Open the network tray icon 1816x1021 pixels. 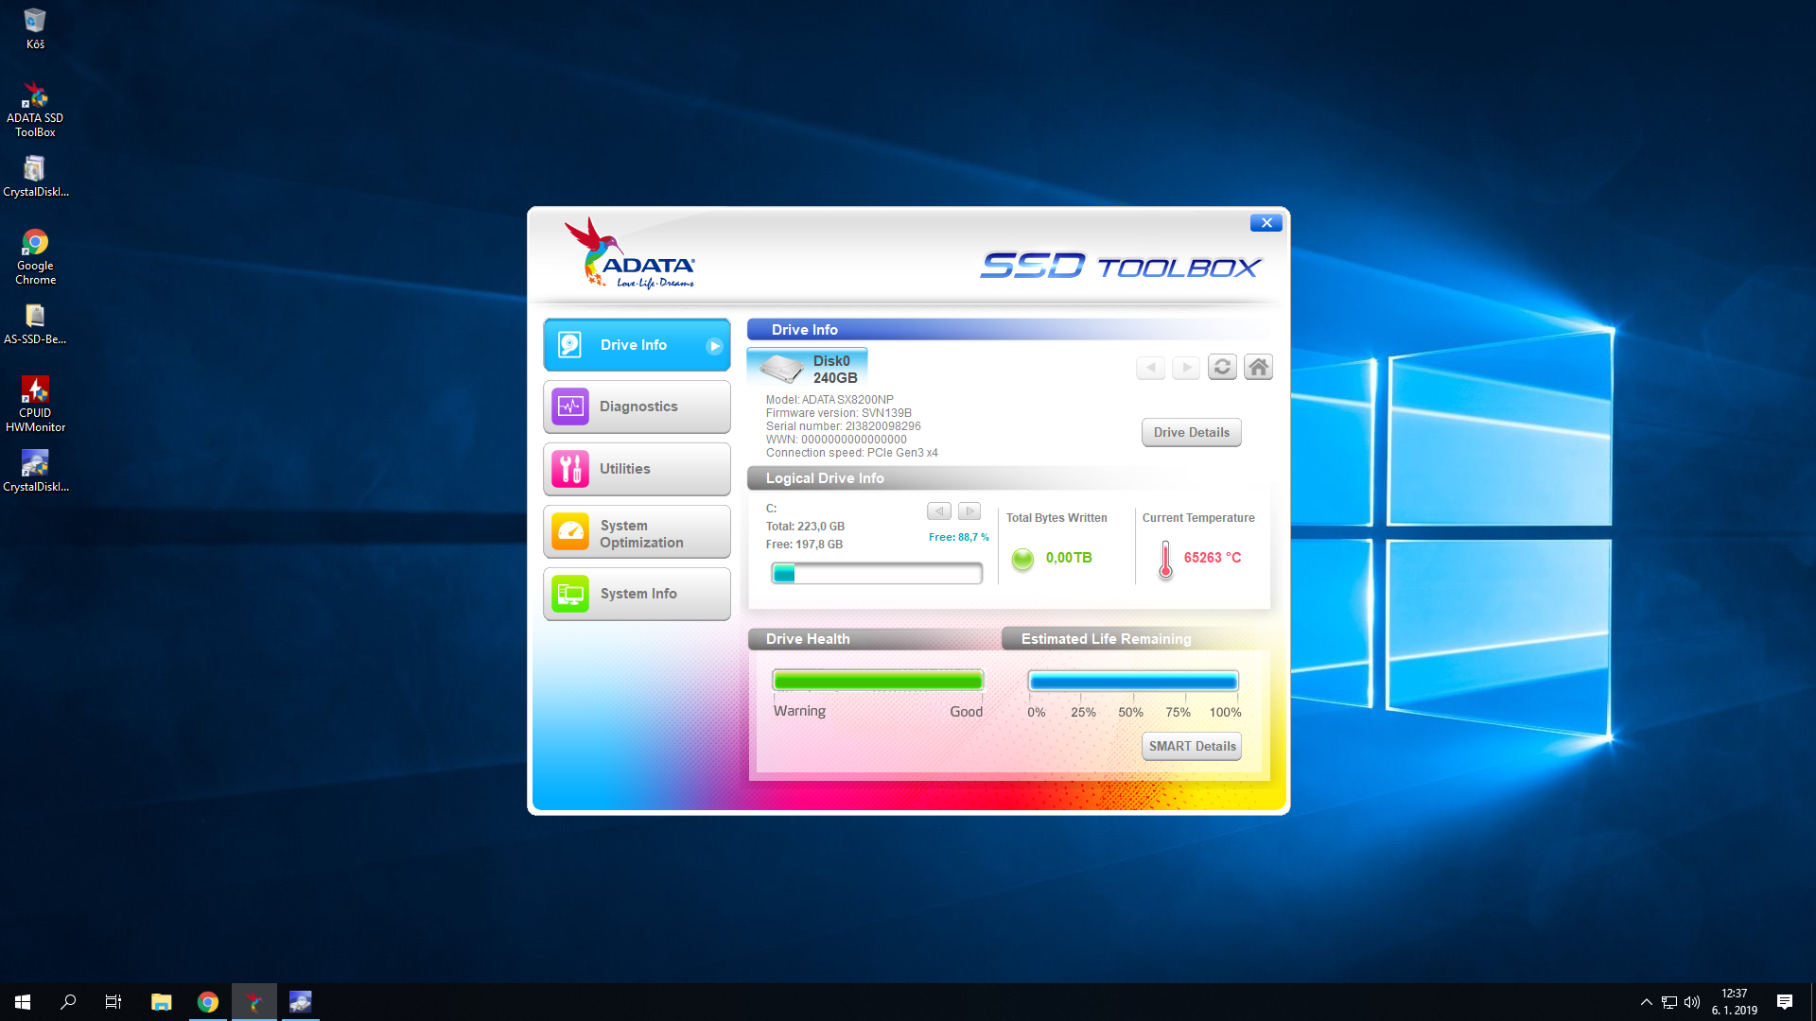1669,1002
